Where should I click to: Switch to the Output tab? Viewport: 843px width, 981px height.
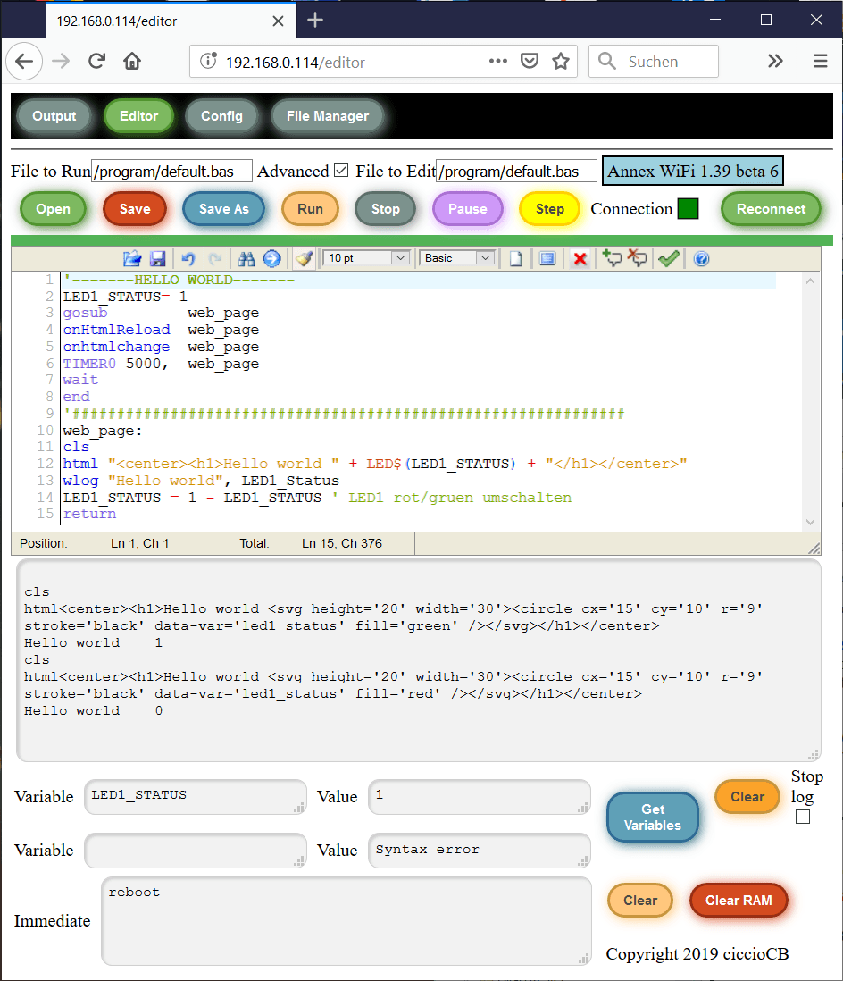[54, 116]
